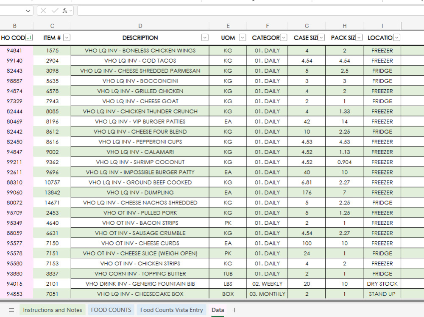Switch to the Food Counts Vista Entry tab
Screen dimensions: 424x317
(x=172, y=310)
